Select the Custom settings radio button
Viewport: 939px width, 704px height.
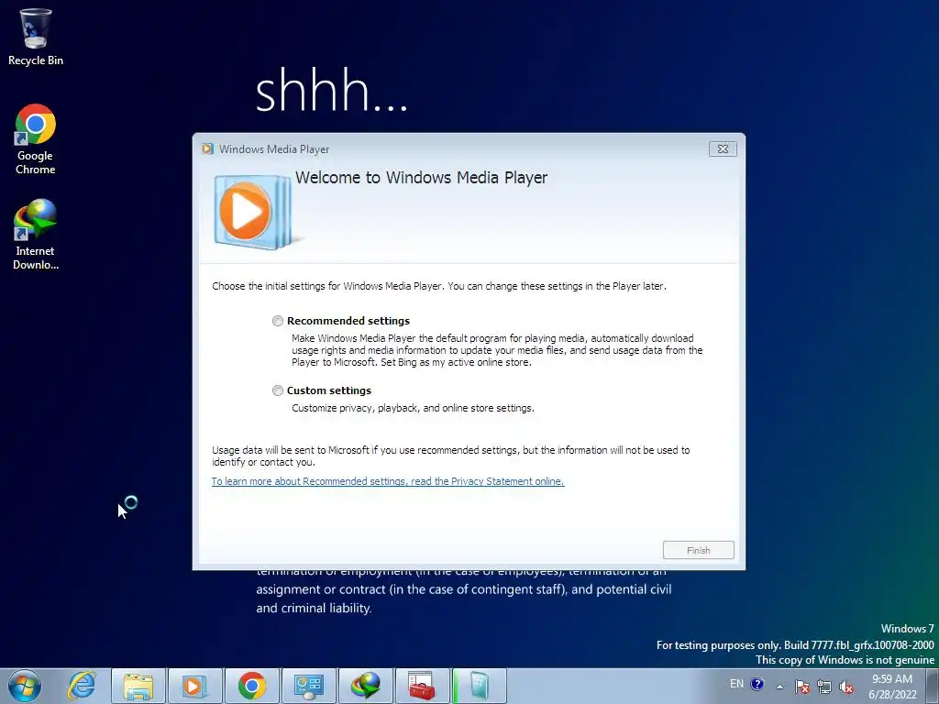[x=277, y=390]
